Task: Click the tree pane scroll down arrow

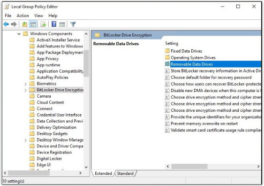Action: tap(86, 167)
